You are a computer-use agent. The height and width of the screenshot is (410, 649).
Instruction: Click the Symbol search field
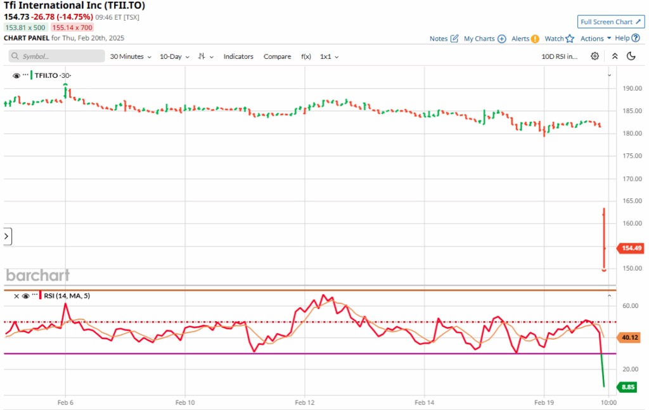pyautogui.click(x=57, y=56)
